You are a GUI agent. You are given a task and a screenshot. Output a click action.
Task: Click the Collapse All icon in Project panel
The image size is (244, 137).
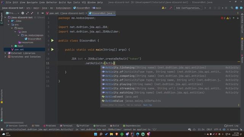pyautogui.click(x=32, y=13)
